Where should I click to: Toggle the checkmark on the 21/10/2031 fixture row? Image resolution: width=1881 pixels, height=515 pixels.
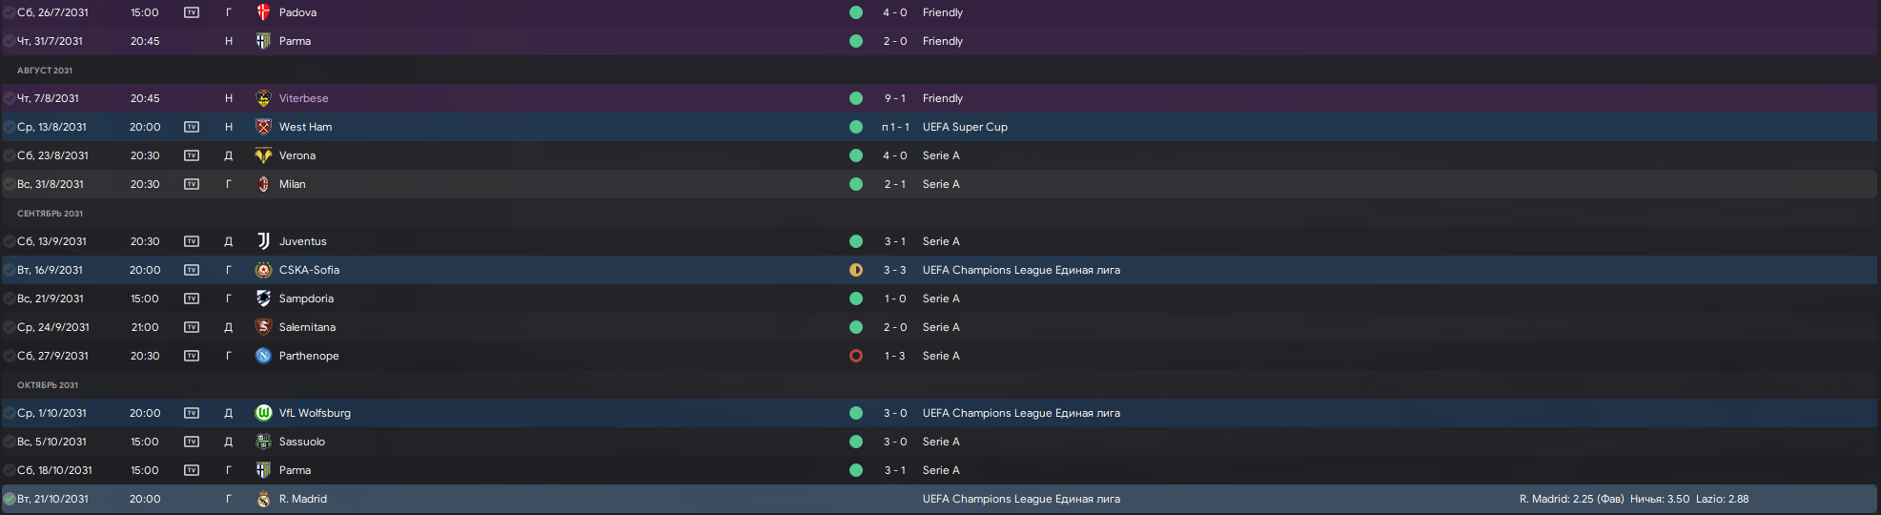pos(10,499)
